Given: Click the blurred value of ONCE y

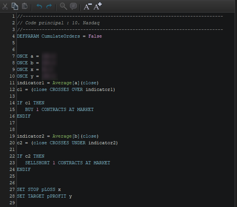Looking at the screenshot, I should 50,76.
